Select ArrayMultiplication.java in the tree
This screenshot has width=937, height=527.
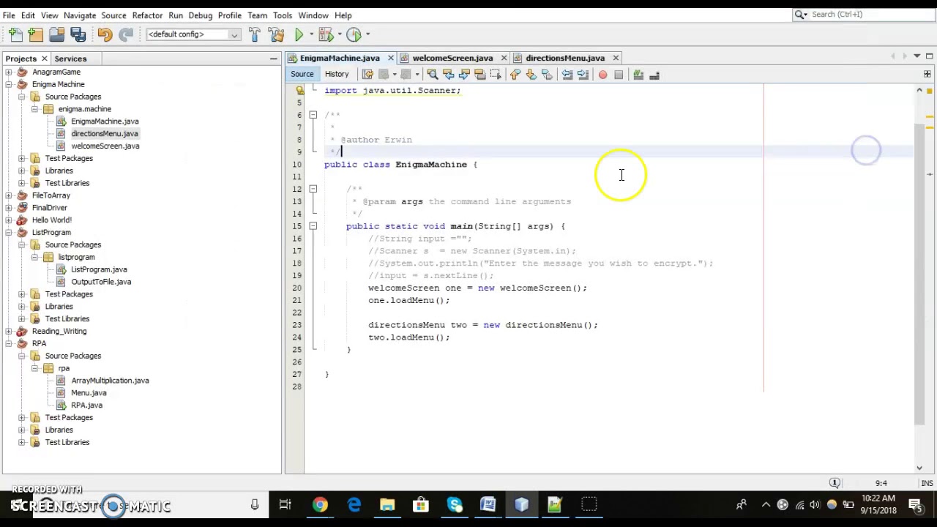point(110,381)
